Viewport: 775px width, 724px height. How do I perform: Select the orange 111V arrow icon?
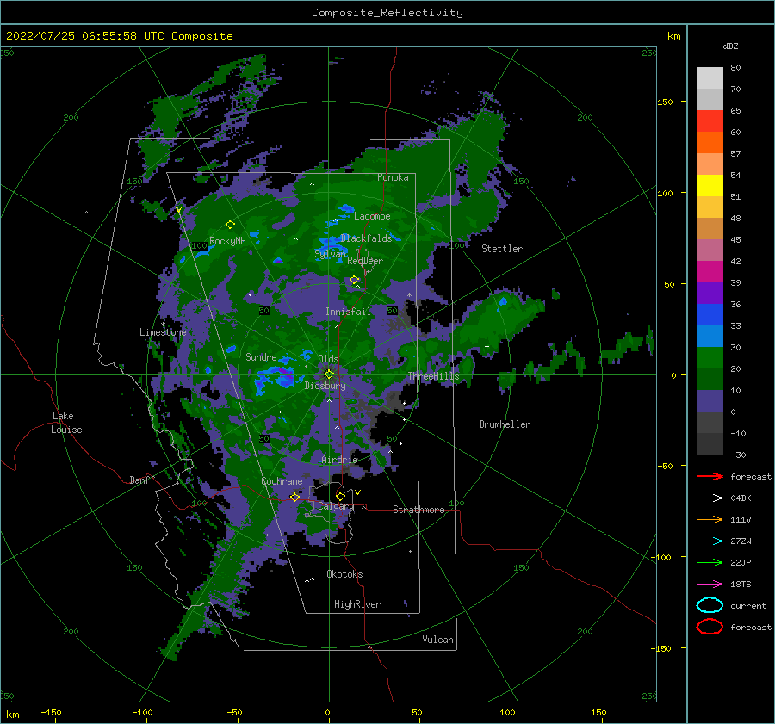pos(710,519)
